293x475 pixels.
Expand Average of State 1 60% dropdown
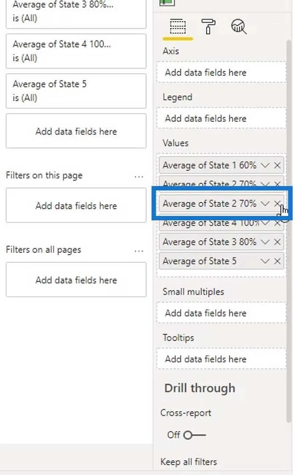265,165
